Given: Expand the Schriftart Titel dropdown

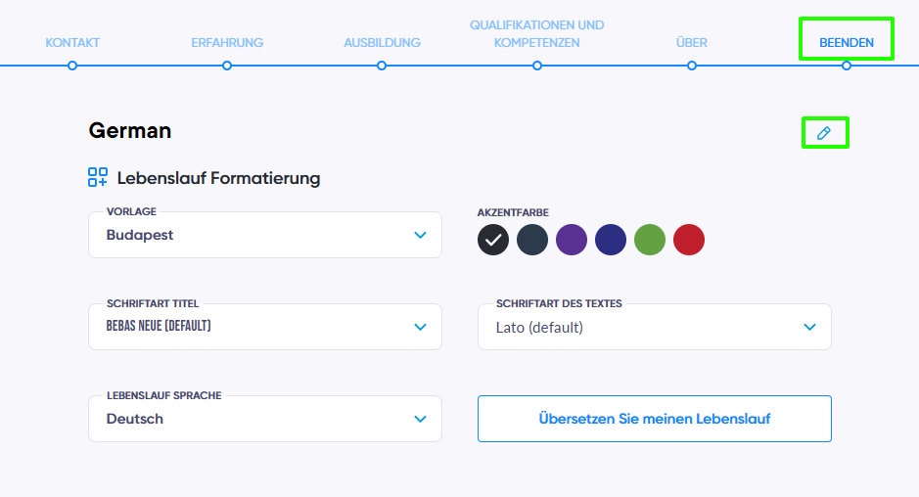Looking at the screenshot, I should [x=265, y=327].
